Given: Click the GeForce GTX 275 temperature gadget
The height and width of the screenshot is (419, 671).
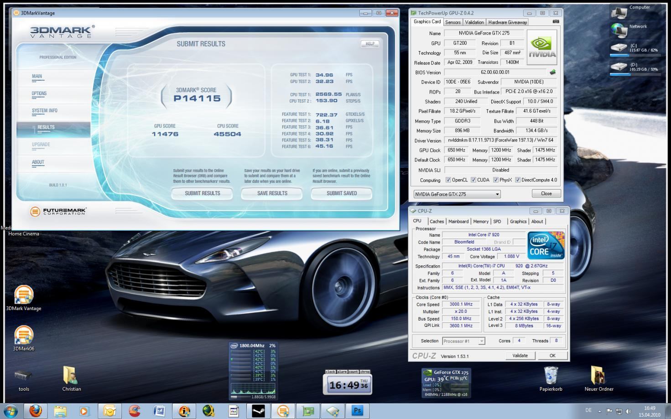Looking at the screenshot, I should [446, 383].
